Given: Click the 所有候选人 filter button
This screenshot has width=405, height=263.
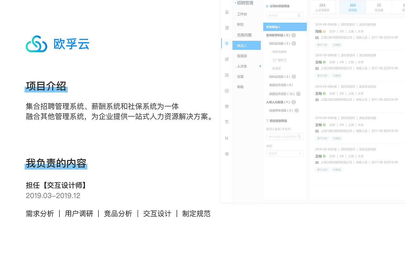Looking at the screenshot, I should coord(285,27).
